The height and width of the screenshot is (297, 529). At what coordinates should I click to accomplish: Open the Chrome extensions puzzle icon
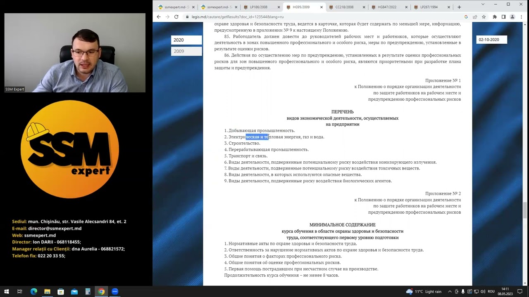(x=495, y=17)
